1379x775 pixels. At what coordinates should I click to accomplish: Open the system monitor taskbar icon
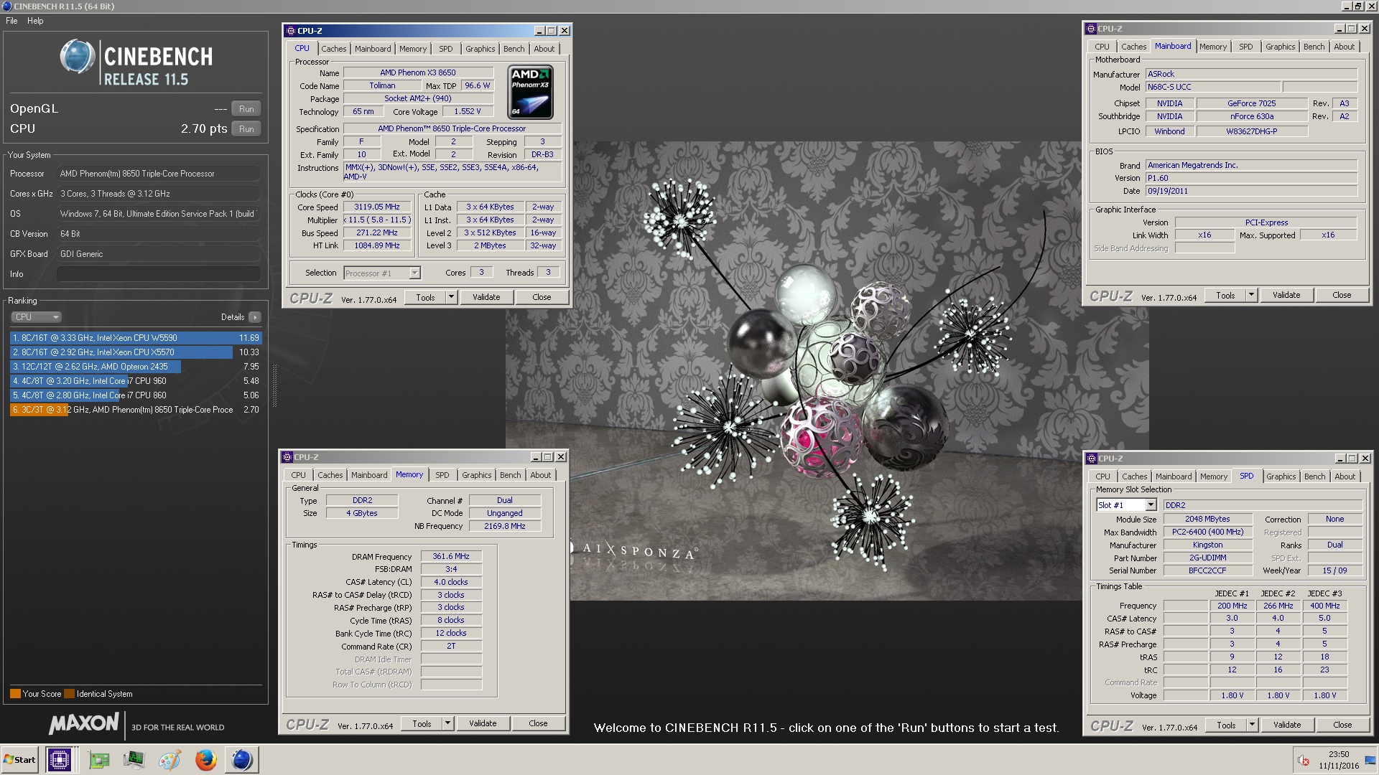pos(134,760)
